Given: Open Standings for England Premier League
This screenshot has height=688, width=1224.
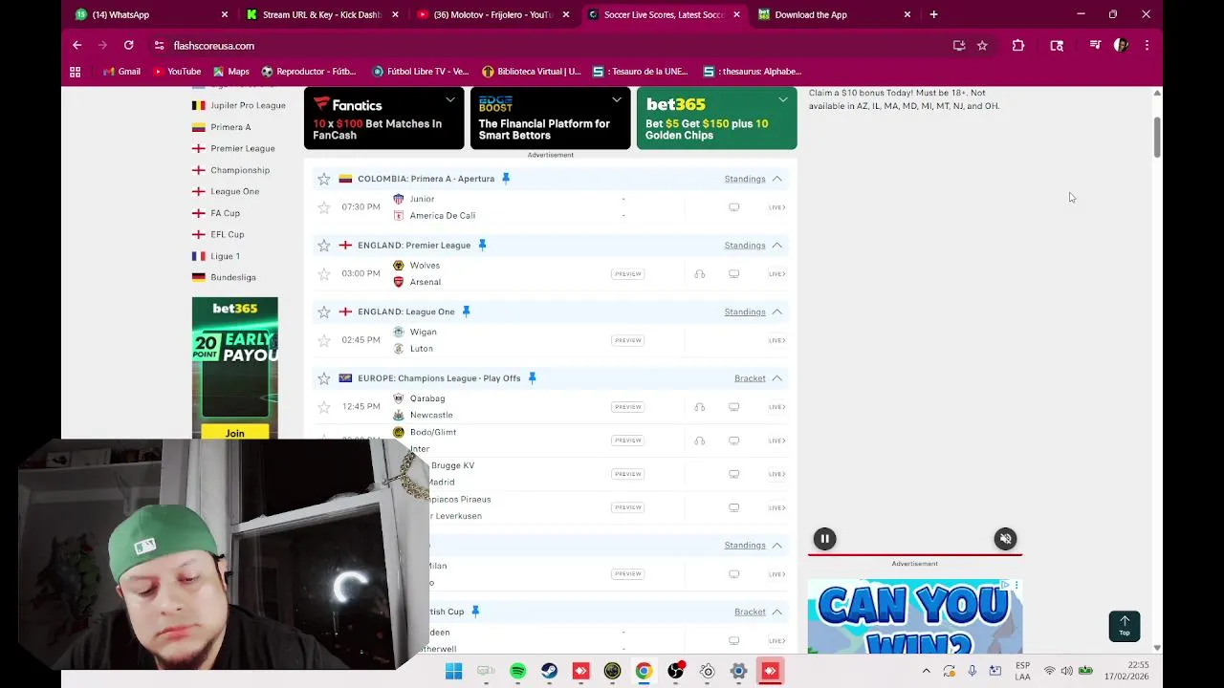Looking at the screenshot, I should [x=745, y=246].
